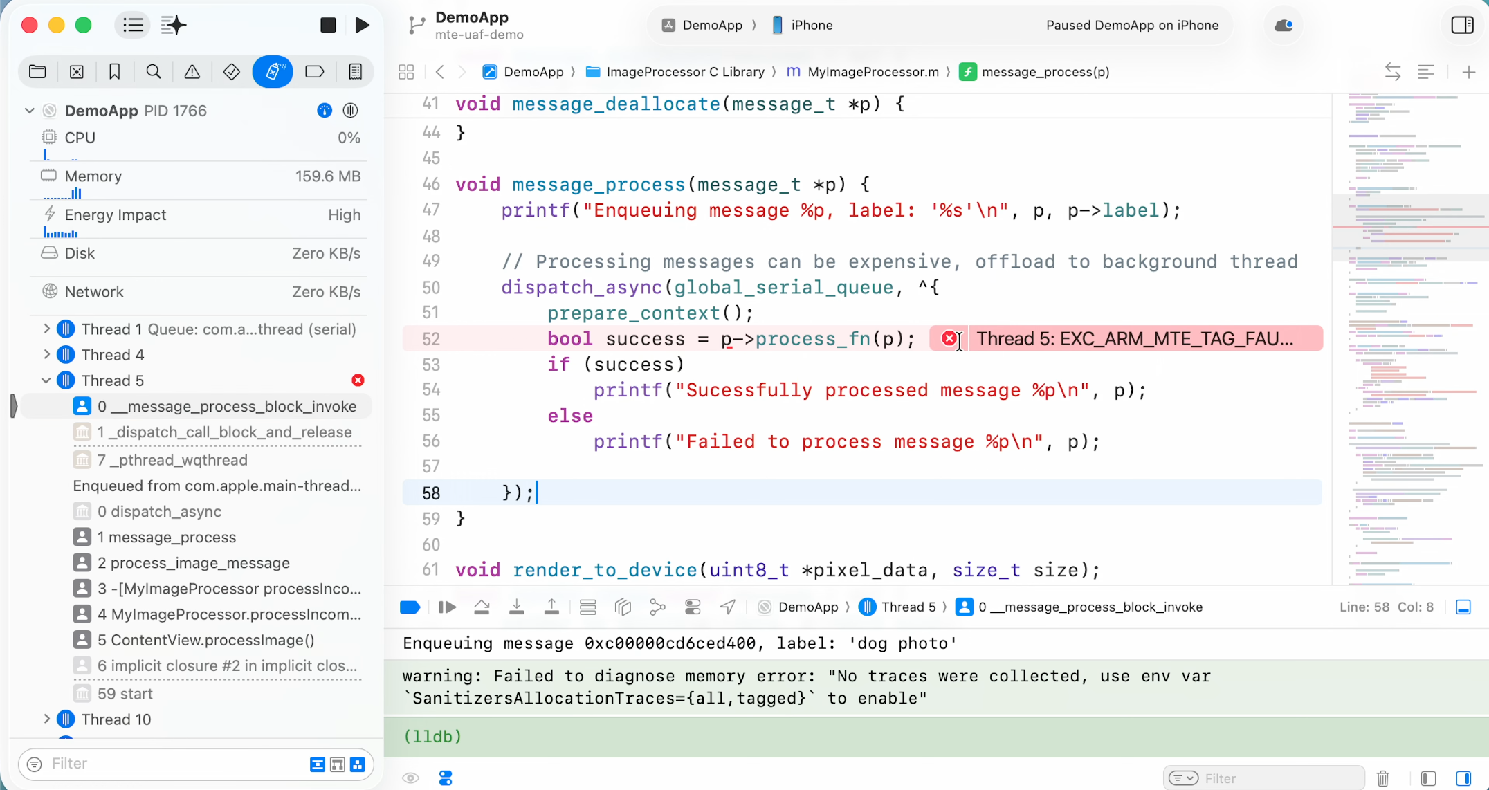Toggle the navigator list view icon
The width and height of the screenshot is (1489, 790).
133,26
